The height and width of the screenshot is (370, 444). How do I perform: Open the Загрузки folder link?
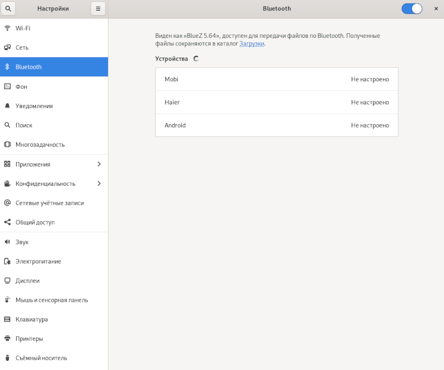(252, 44)
